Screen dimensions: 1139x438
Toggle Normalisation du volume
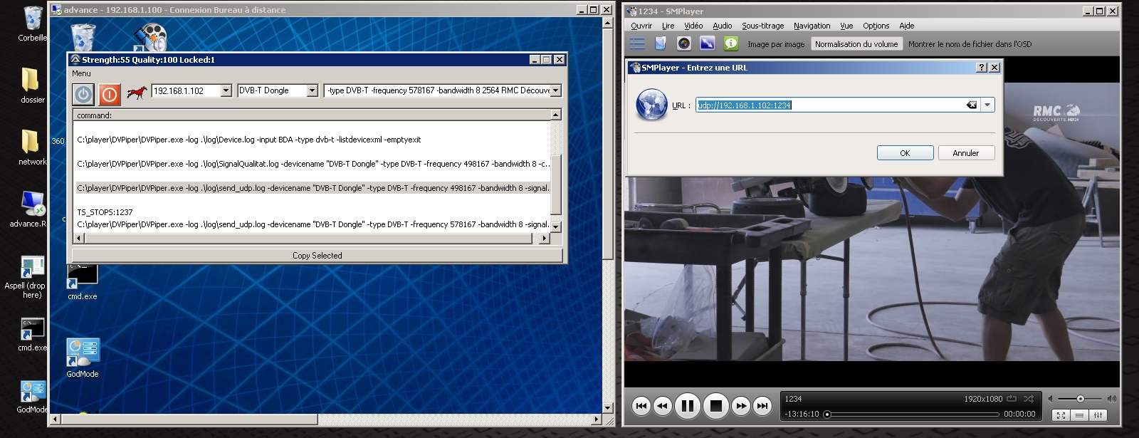[x=856, y=44]
